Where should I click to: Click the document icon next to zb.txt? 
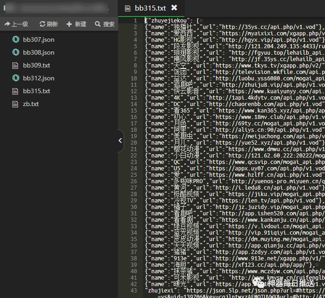coord(15,104)
